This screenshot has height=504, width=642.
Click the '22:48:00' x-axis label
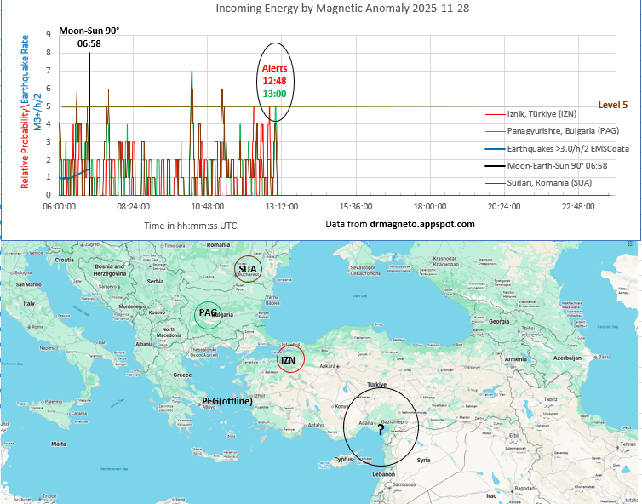coord(578,207)
